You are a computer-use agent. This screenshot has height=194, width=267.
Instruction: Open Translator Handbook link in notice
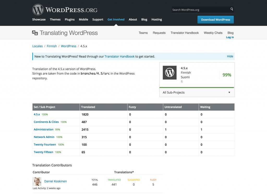(x=119, y=56)
